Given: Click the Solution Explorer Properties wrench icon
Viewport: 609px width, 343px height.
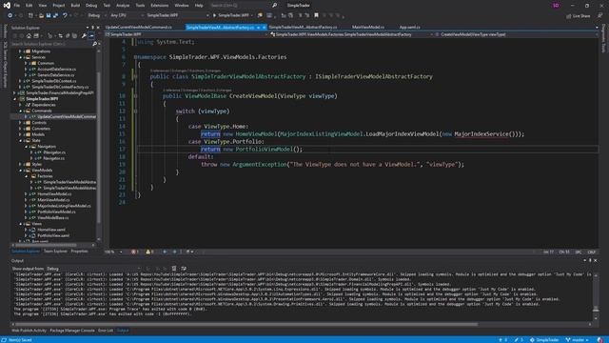Looking at the screenshot, I should pos(84,36).
